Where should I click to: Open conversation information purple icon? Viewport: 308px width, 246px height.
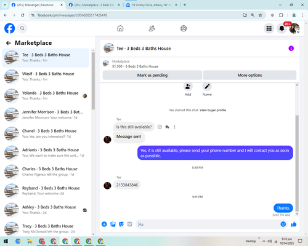(x=291, y=49)
